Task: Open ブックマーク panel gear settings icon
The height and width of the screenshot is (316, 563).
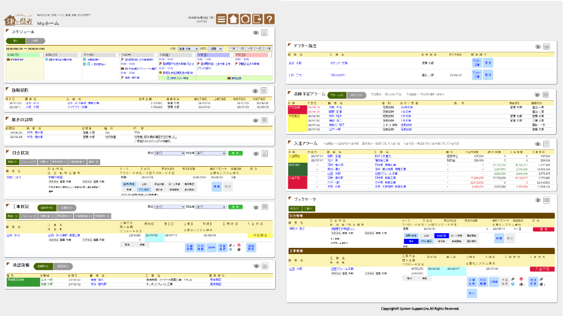Action: [x=538, y=200]
